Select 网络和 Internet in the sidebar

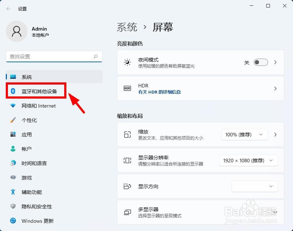pyautogui.click(x=54, y=106)
